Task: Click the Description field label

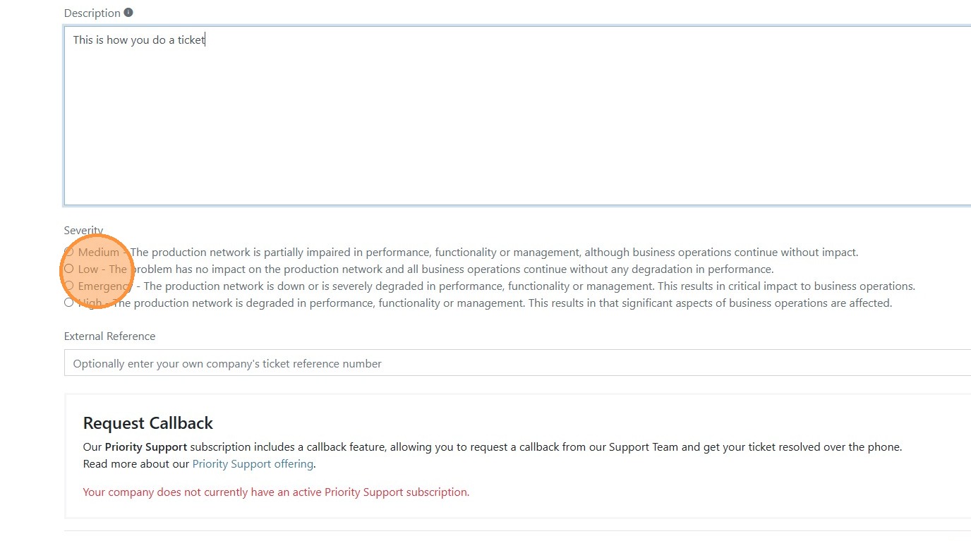Action: coord(92,13)
